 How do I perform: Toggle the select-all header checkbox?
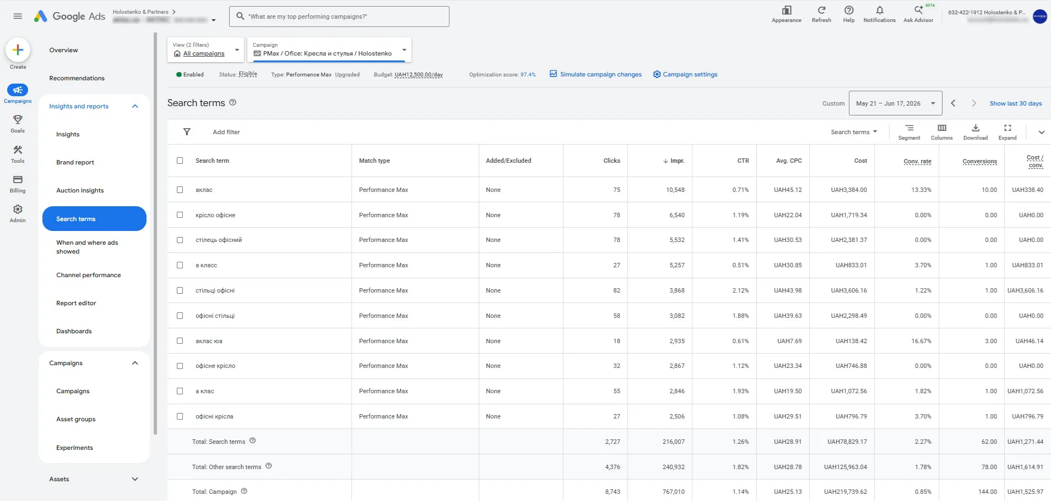tap(180, 161)
